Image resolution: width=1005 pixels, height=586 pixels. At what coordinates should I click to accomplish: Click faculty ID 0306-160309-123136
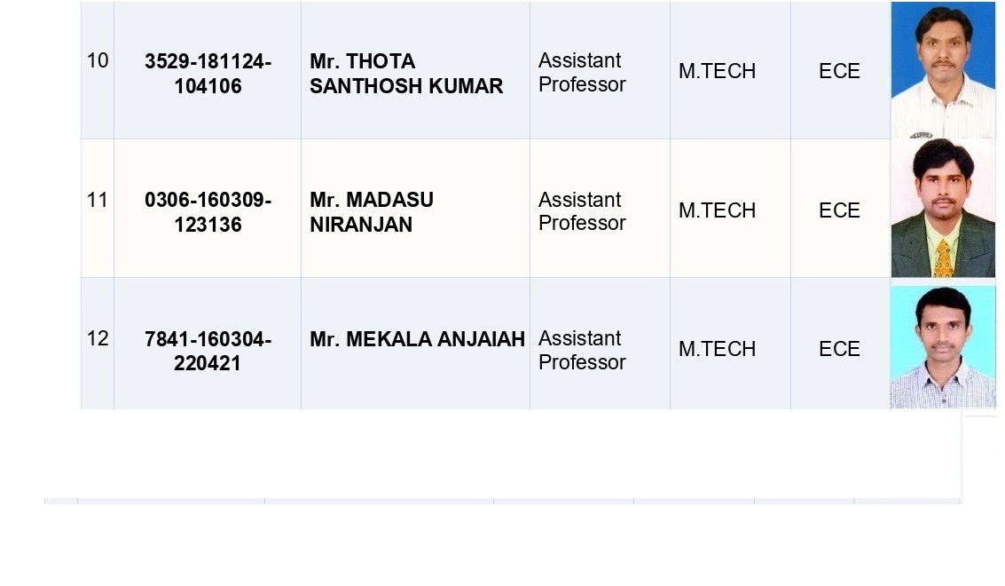pyautogui.click(x=208, y=212)
